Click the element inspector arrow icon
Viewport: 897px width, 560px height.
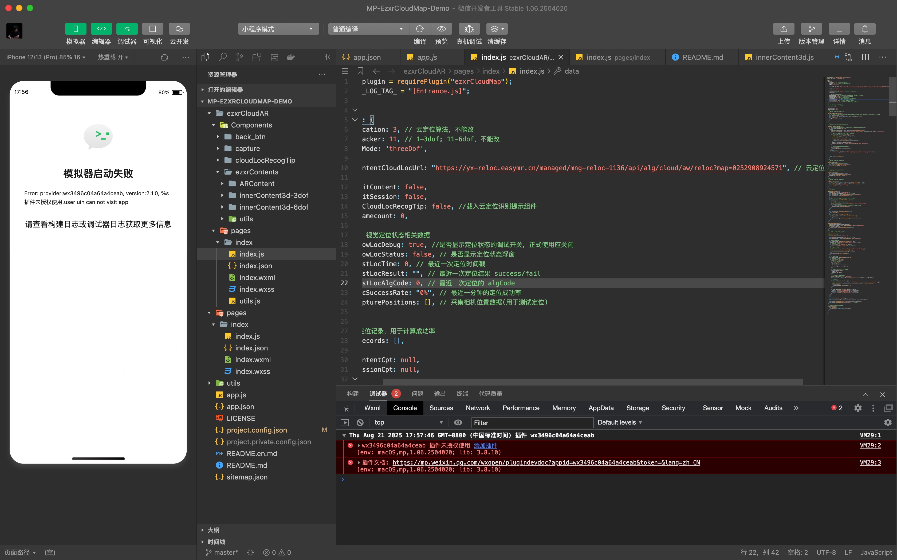coord(345,408)
